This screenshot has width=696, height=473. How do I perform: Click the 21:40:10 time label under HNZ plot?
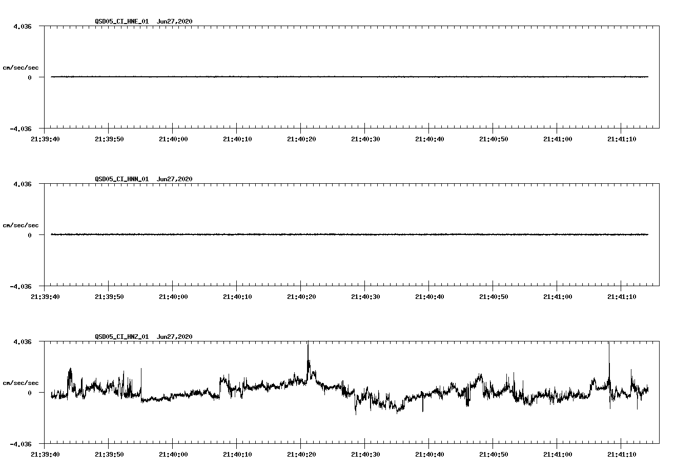tap(237, 455)
